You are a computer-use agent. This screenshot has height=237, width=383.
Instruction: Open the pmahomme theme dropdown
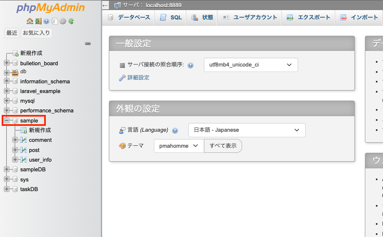coord(179,146)
